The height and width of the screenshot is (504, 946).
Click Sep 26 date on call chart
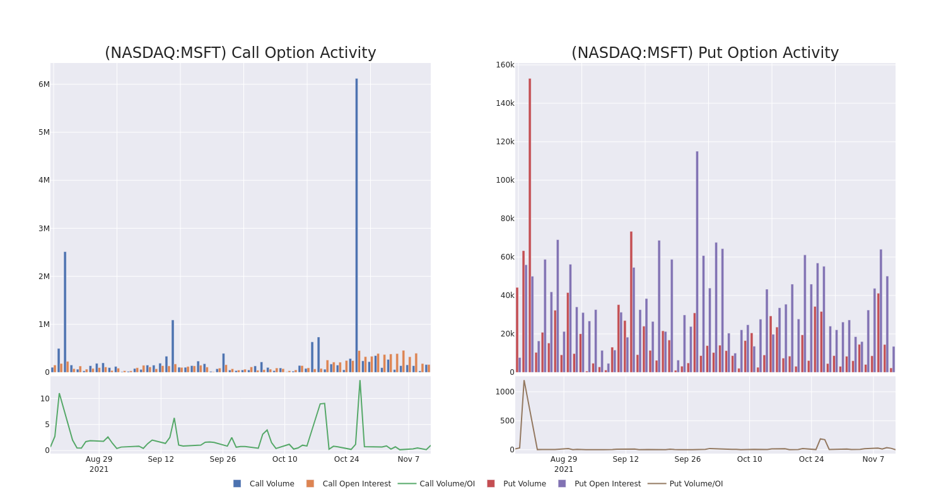point(223,459)
